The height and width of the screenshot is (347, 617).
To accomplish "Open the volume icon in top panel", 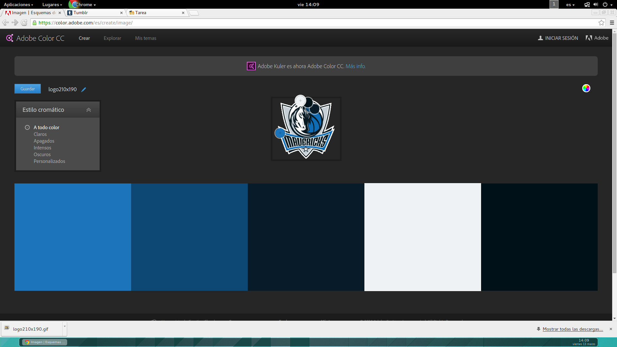I will click(596, 4).
